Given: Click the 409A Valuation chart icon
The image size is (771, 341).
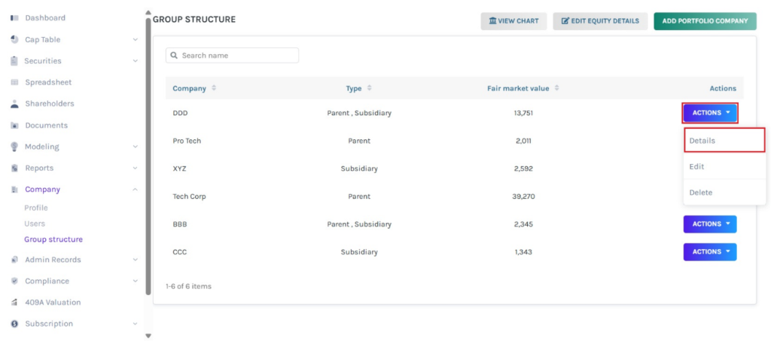Looking at the screenshot, I should click(14, 303).
